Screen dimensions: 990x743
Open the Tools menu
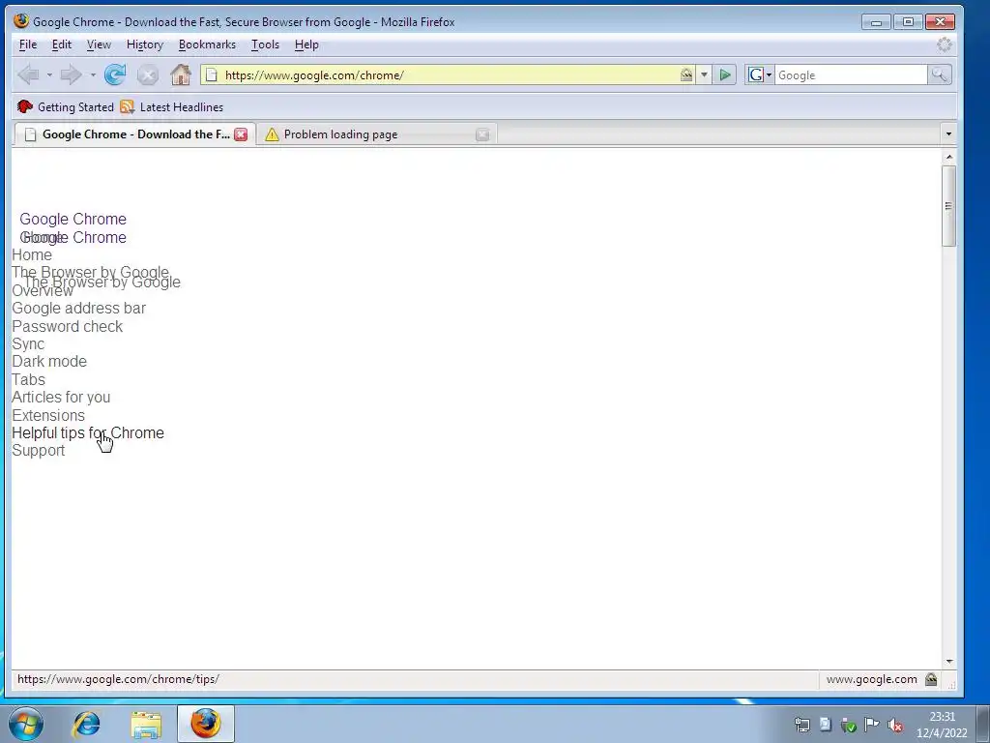(265, 45)
